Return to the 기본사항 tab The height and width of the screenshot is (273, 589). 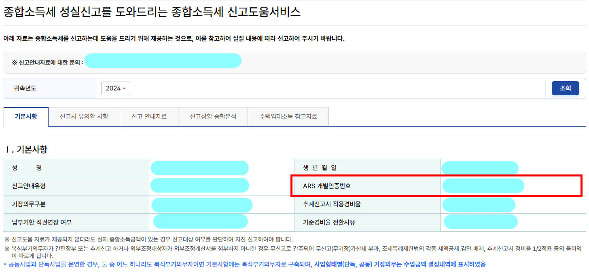coord(26,117)
